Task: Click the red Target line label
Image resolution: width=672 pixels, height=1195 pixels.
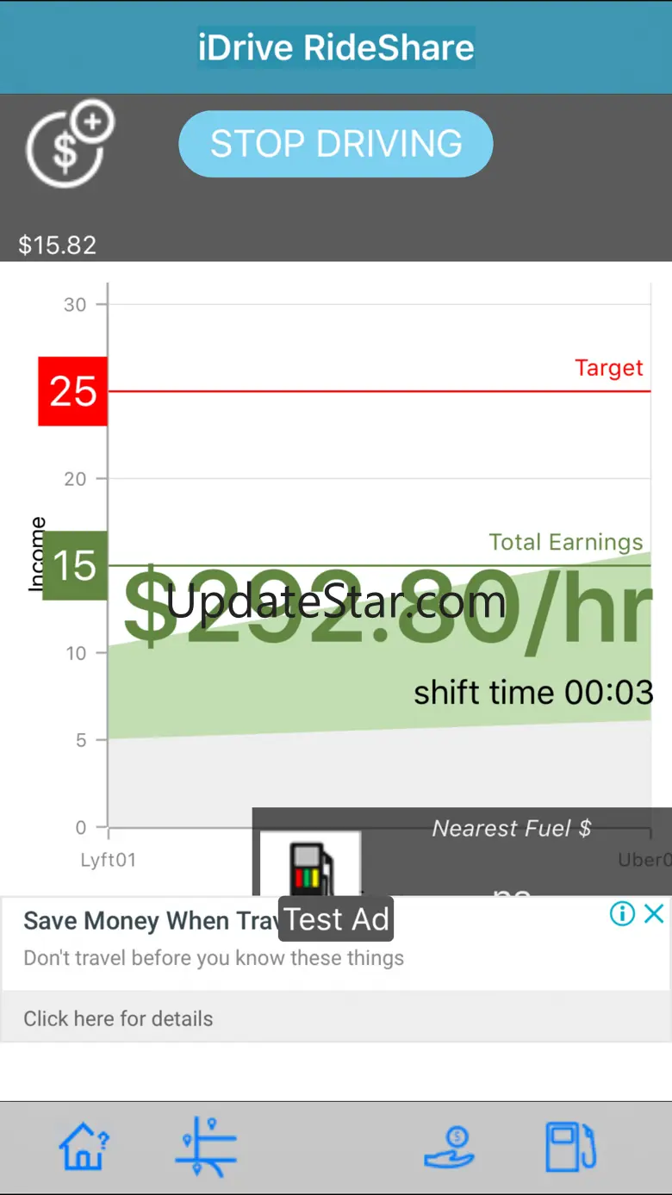Action: coord(608,368)
